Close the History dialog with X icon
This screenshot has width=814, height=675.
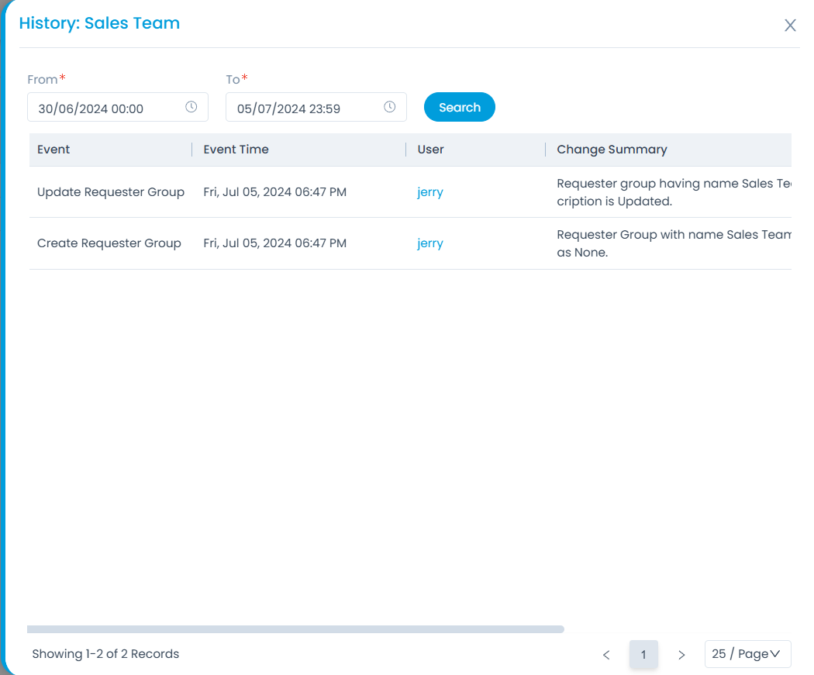tap(790, 26)
